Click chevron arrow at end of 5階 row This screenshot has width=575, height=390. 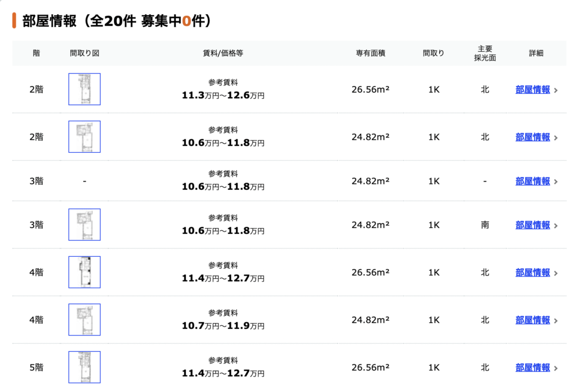coord(556,368)
